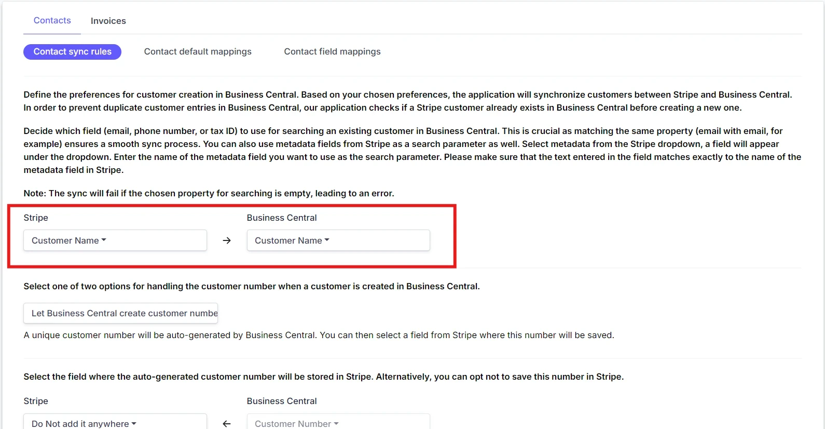The width and height of the screenshot is (825, 429).
Task: Click the paragraph starting "Define the preferences"
Action: (x=408, y=101)
